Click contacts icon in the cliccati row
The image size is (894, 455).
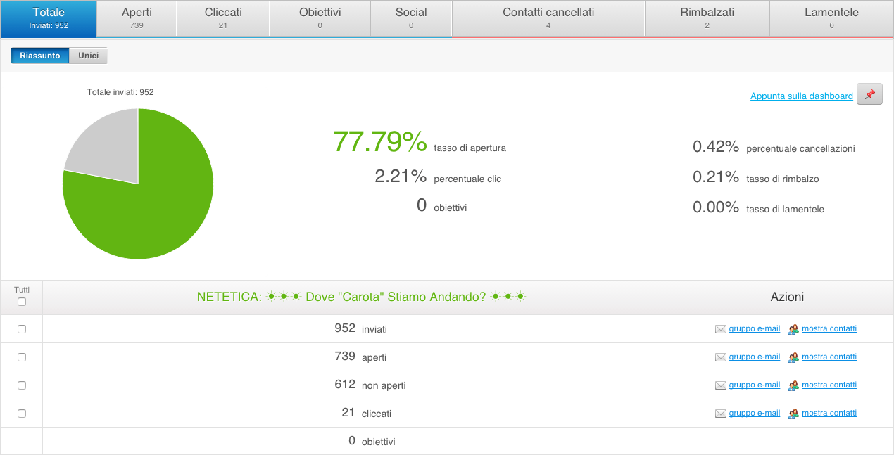(793, 414)
